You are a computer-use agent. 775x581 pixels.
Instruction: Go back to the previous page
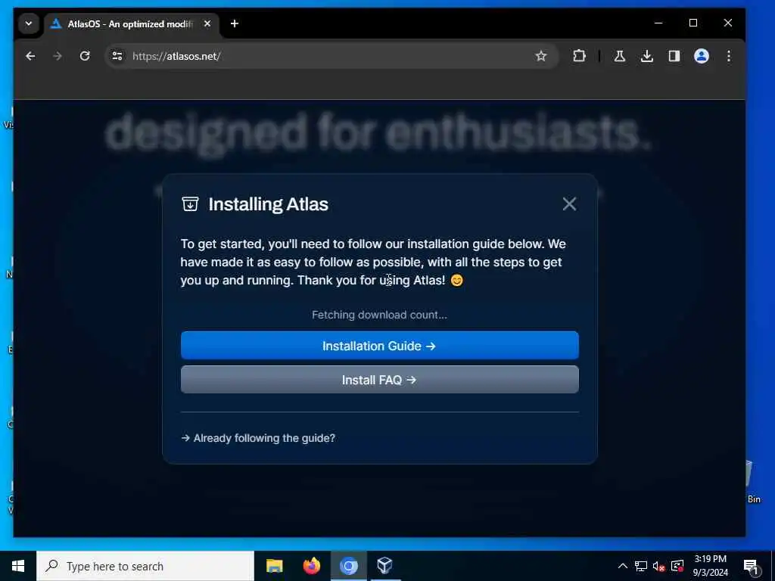[x=30, y=56]
